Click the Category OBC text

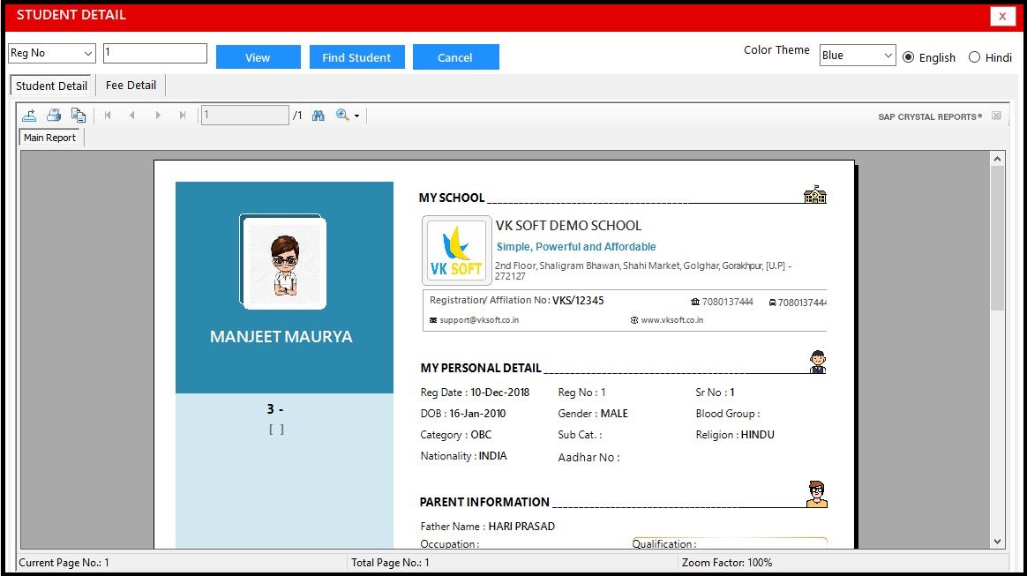456,435
